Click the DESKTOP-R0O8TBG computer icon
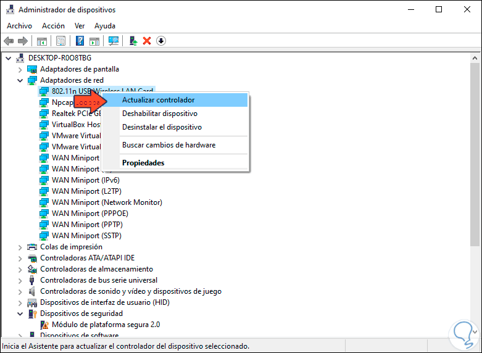Image resolution: width=482 pixels, height=353 pixels. tap(20, 58)
